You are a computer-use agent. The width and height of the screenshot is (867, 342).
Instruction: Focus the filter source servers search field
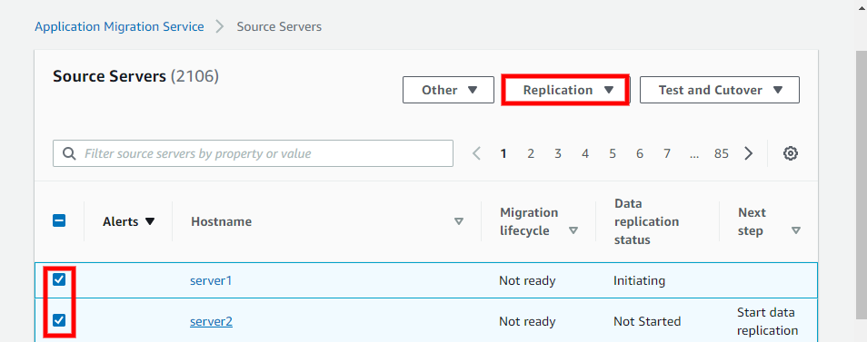coord(254,153)
